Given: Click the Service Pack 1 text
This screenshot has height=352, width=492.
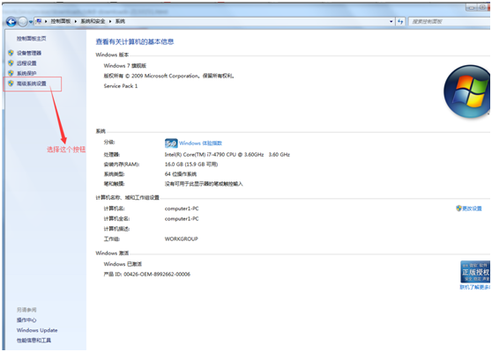Looking at the screenshot, I should (121, 86).
